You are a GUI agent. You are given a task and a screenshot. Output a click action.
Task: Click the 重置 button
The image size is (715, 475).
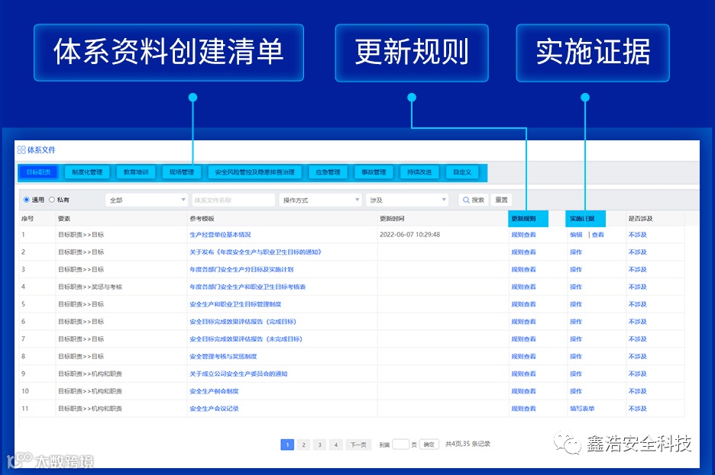501,200
